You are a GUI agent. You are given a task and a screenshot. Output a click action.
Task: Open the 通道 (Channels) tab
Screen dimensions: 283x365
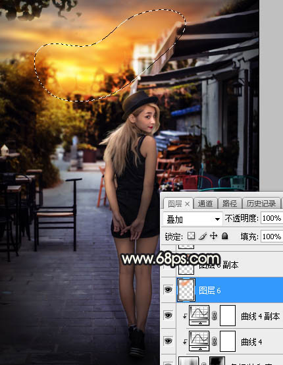(x=205, y=204)
